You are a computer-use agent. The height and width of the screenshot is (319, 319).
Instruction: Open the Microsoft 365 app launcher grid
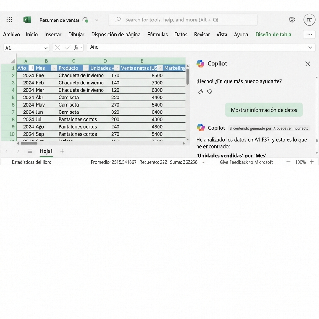click(x=9, y=19)
